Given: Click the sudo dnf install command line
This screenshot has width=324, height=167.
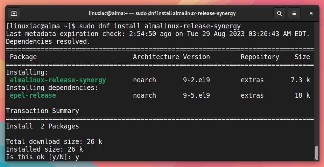Looking at the screenshot, I should click(x=124, y=26).
